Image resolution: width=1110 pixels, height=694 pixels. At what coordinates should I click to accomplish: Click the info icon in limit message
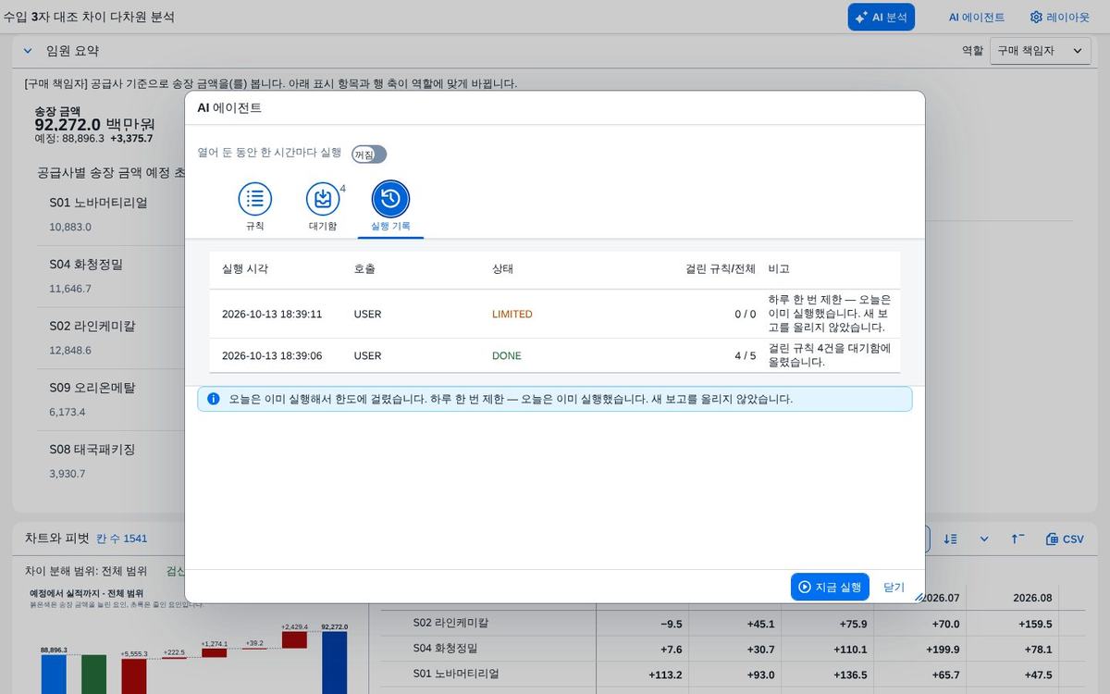[x=214, y=399]
